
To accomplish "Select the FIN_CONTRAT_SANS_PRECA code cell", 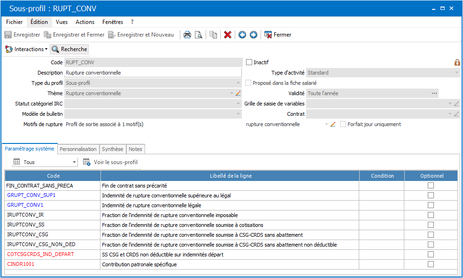I will click(x=53, y=186).
